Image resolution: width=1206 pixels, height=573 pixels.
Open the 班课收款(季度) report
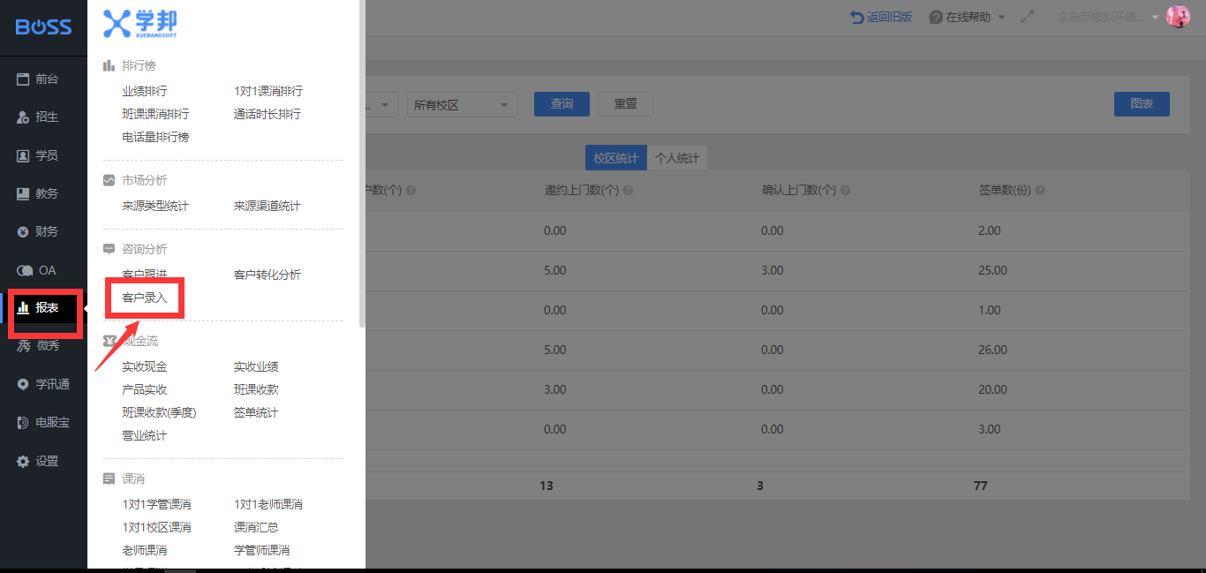coord(159,412)
